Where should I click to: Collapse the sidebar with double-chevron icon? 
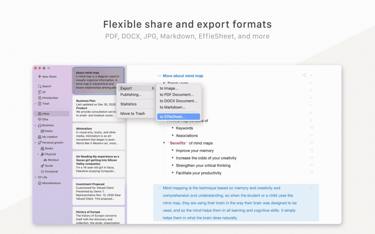coord(49,68)
